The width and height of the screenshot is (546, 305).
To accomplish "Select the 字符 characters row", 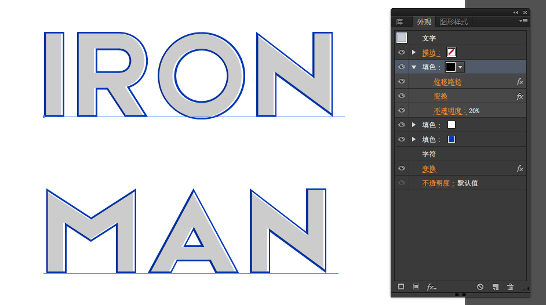I will 460,154.
